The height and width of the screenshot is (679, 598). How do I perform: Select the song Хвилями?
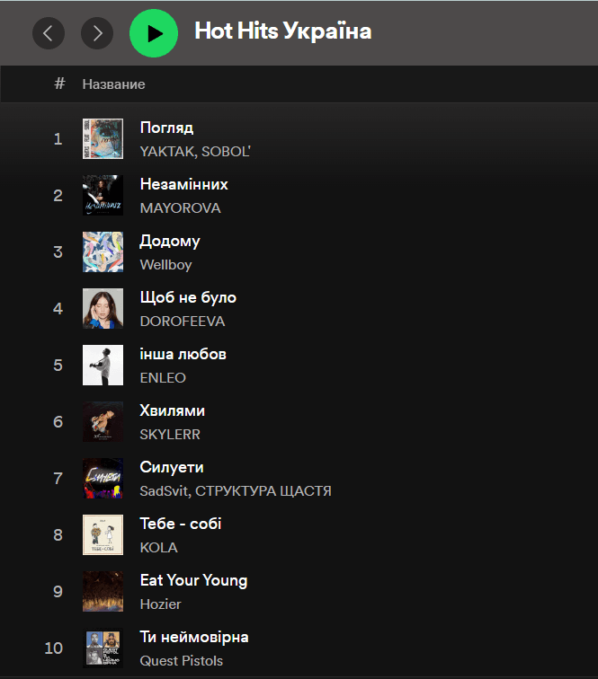(x=173, y=410)
